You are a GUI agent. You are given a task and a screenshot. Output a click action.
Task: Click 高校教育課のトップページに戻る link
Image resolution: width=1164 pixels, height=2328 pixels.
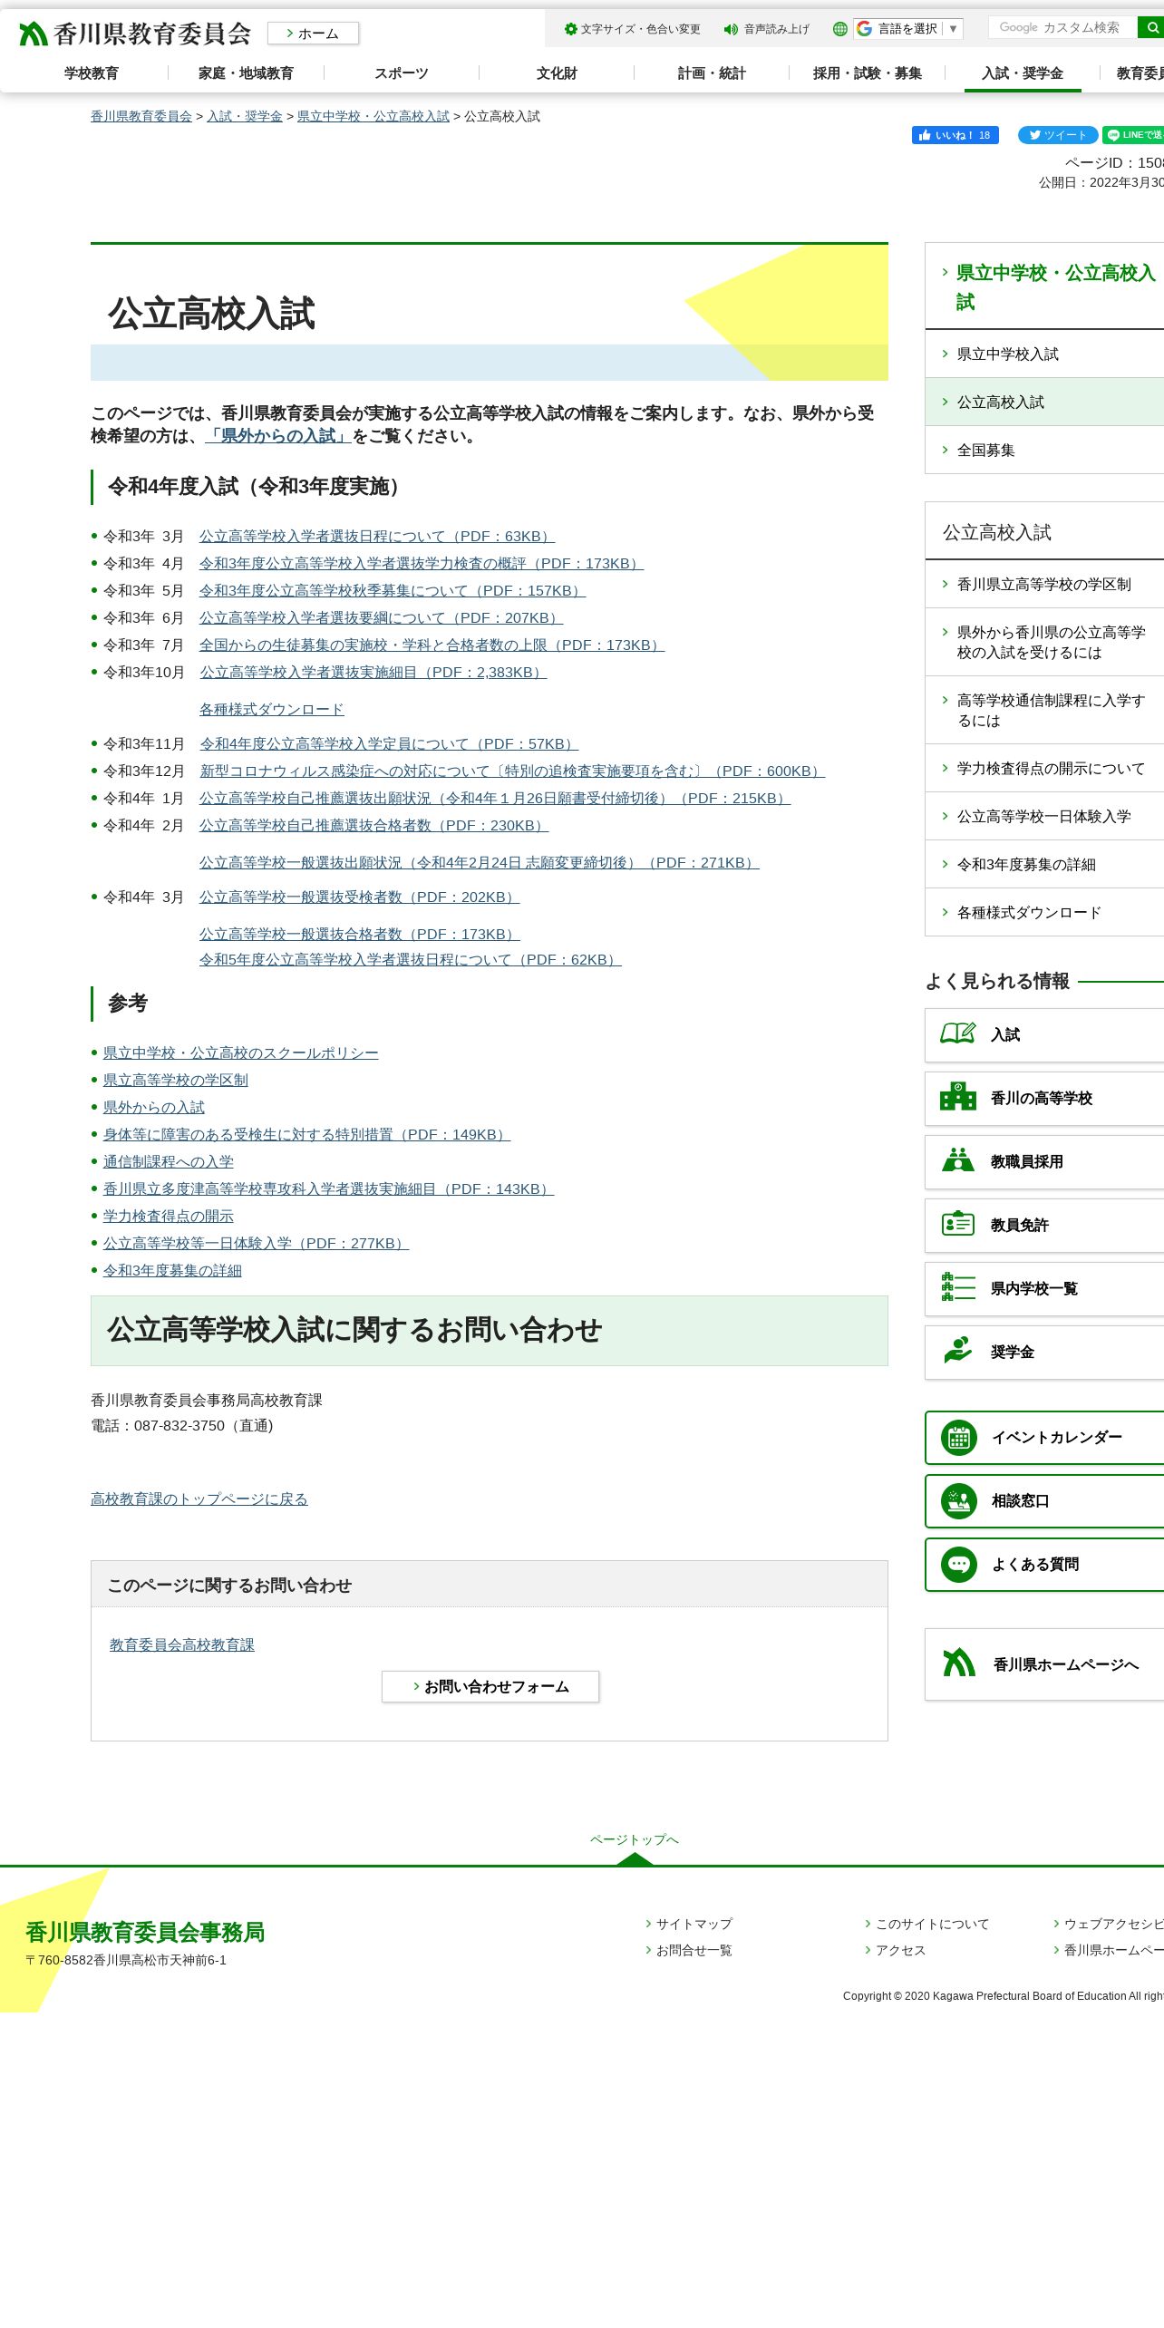199,1499
